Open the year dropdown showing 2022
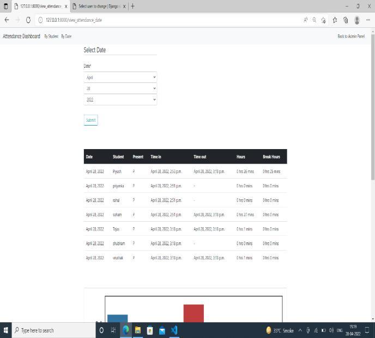The image size is (375, 338). click(120, 99)
